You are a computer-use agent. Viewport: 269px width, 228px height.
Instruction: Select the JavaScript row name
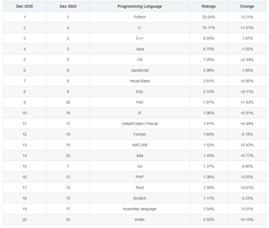click(139, 70)
